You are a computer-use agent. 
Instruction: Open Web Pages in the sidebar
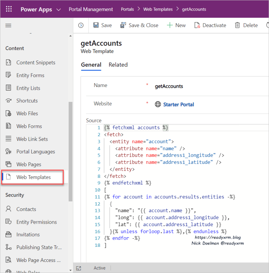click(29, 165)
